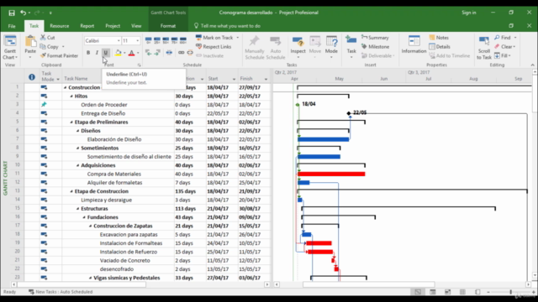Viewport: 538px width, 302px height.
Task: Open the Mode dropdown button
Action: click(x=331, y=47)
